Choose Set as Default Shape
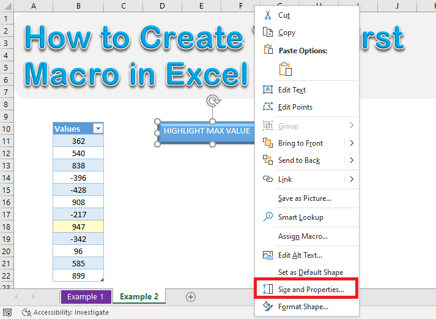436x319 pixels. 307,272
